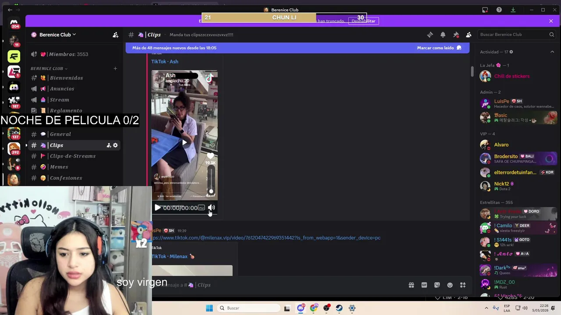This screenshot has width=561, height=315.
Task: Open the Clips-de-Streams channel
Action: (x=75, y=156)
